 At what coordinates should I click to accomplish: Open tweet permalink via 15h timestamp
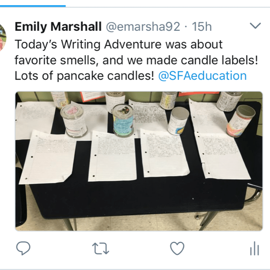(x=202, y=27)
